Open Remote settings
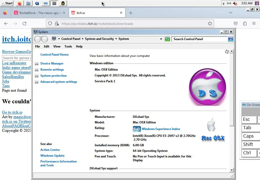Screen dimensions: 260x195 pos(52,70)
